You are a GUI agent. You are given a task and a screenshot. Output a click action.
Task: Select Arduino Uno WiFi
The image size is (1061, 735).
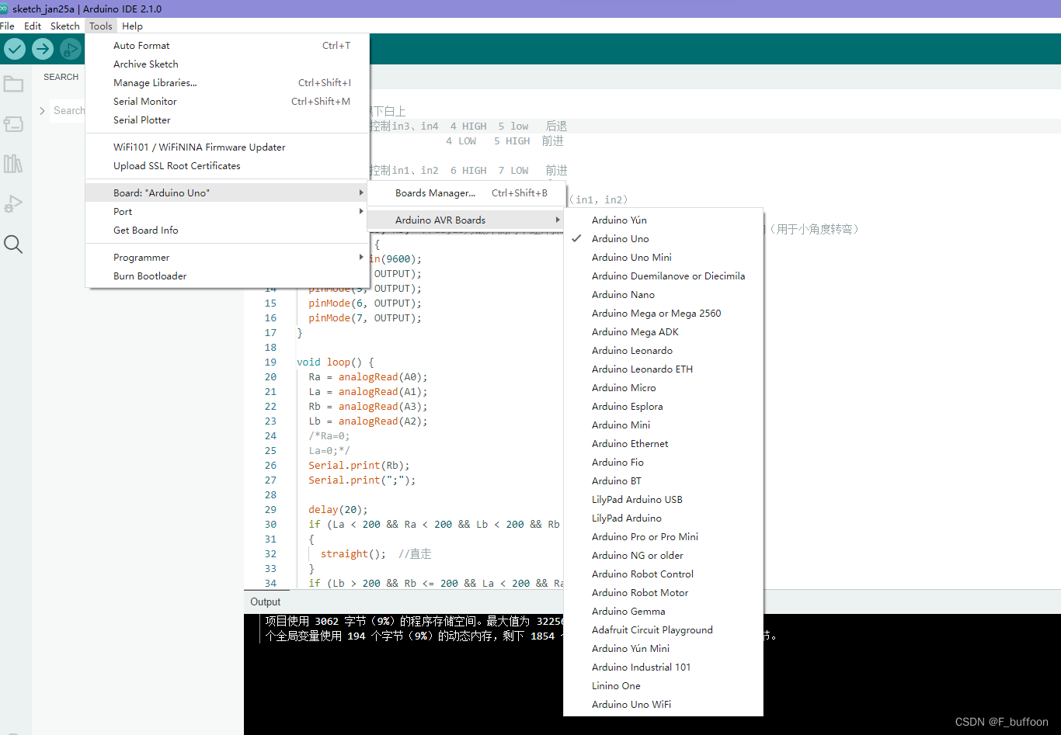pyautogui.click(x=663, y=704)
